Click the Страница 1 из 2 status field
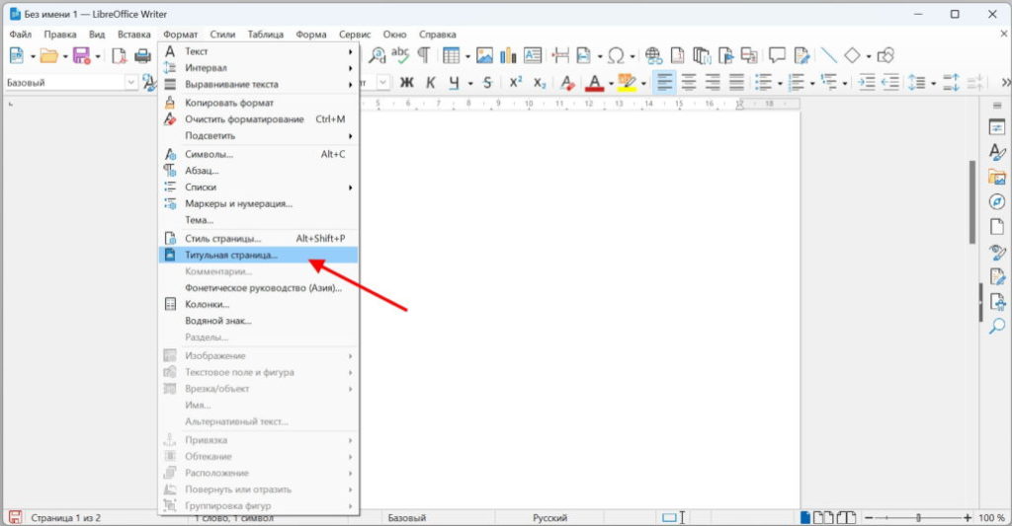1012x526 pixels. pos(66,518)
